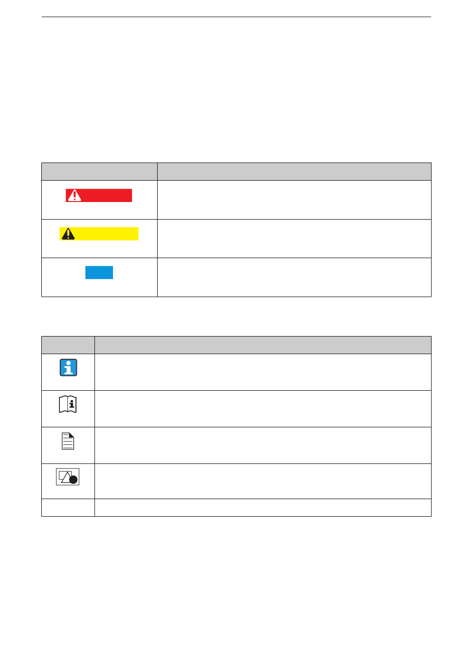Click the black circle in graphic icon
This screenshot has height=655, width=451.
coord(73,480)
